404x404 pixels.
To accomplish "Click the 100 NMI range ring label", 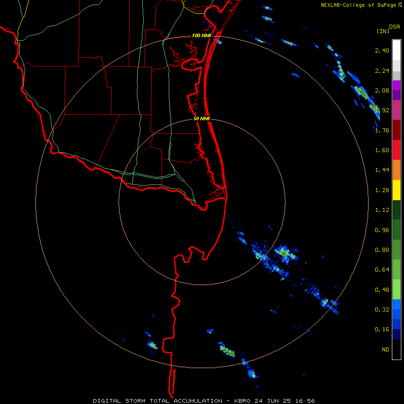I will pyautogui.click(x=202, y=35).
